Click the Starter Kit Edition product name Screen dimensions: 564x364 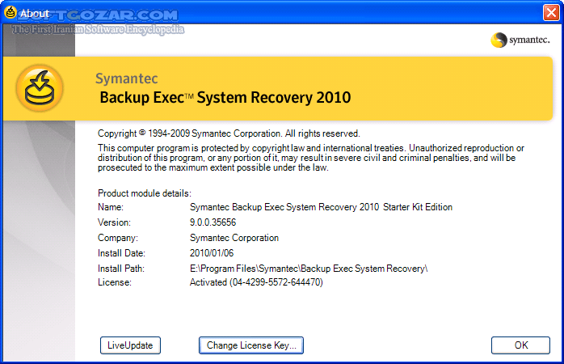321,207
